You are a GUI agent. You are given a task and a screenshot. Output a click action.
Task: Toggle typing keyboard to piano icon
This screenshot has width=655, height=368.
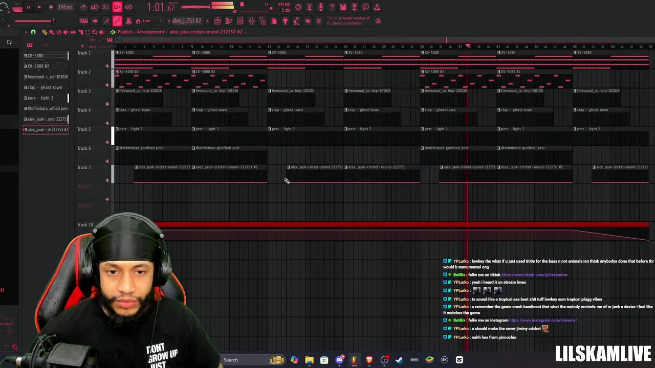click(83, 21)
